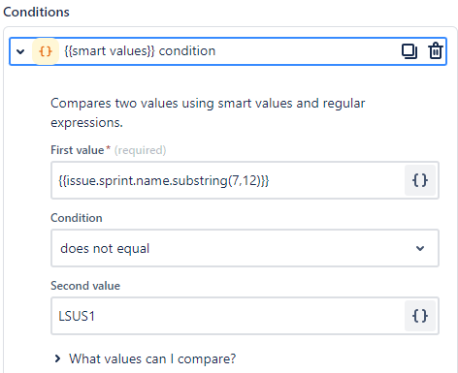Click the chevron arrow in Condition dropdown

point(420,248)
